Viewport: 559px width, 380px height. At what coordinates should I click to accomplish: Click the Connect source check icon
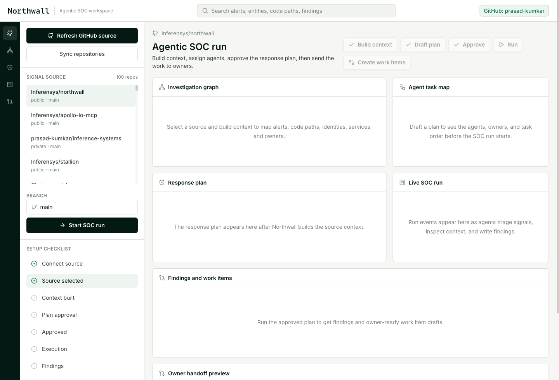click(34, 264)
